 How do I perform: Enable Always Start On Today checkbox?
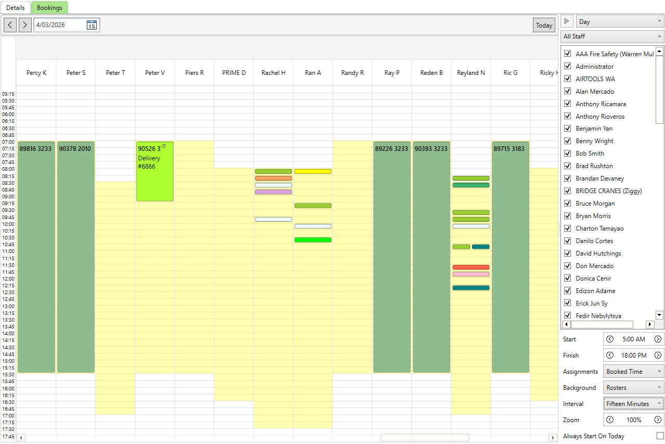(x=660, y=436)
